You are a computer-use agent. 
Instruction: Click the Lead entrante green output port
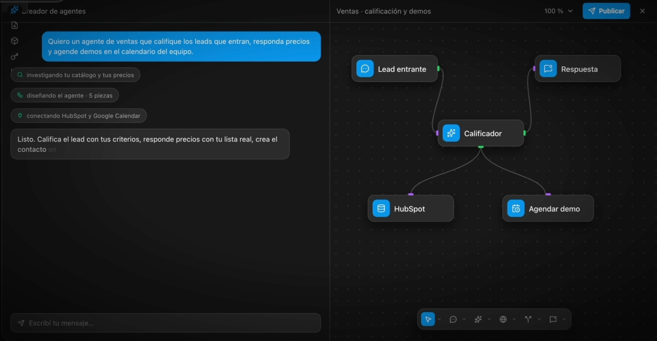pos(438,69)
